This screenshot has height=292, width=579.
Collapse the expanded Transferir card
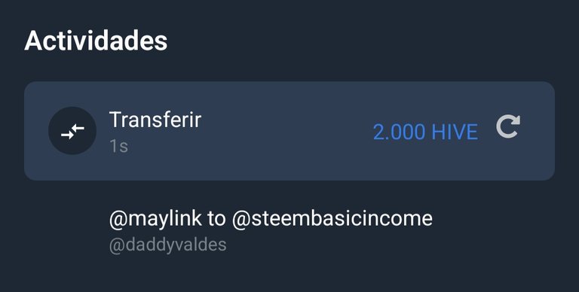pos(289,131)
